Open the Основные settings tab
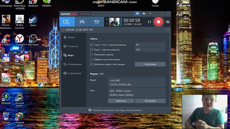The width and height of the screenshot is (230, 129). 71,46
